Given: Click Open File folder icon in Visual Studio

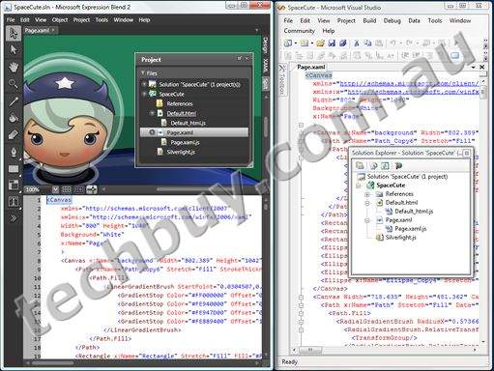Looking at the screenshot, I should [x=320, y=43].
